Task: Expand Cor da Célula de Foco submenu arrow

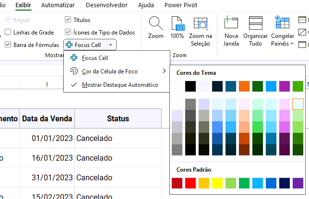Action: coord(164,71)
